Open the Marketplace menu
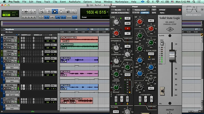The width and height of the screenshot is (204, 114). 122,2
